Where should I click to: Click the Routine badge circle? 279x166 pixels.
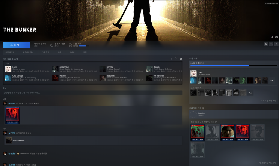point(193,115)
